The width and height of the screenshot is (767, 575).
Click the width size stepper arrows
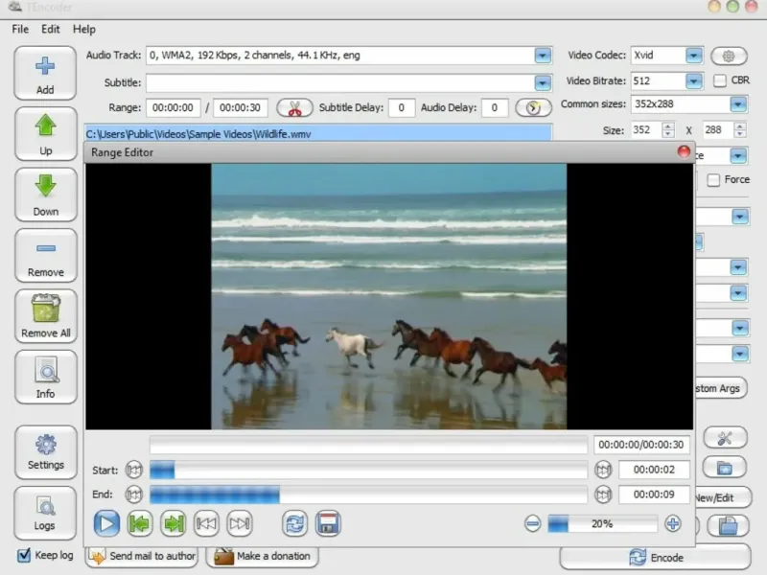(667, 130)
